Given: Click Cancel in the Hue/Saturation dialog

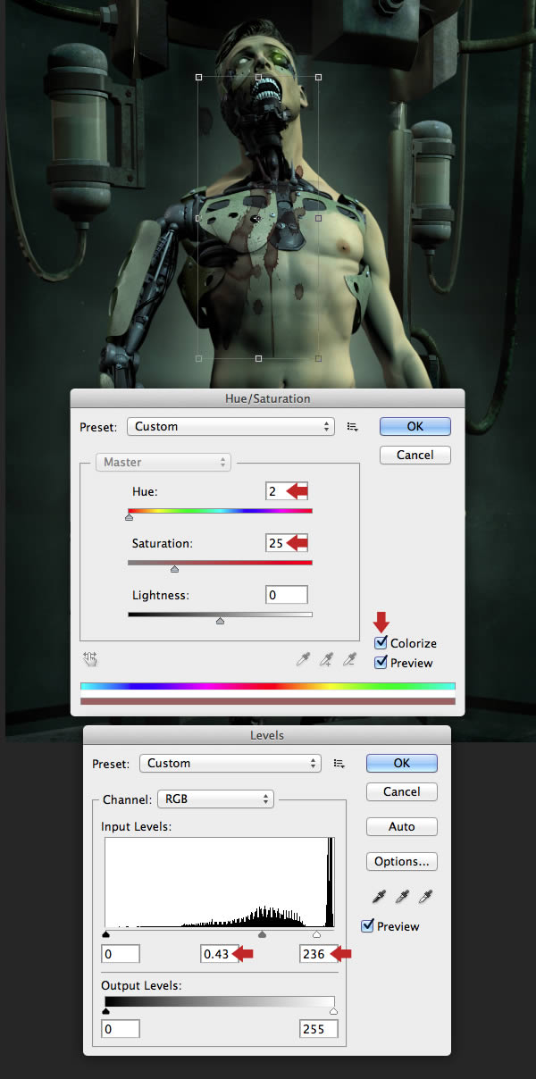Looking at the screenshot, I should [415, 456].
